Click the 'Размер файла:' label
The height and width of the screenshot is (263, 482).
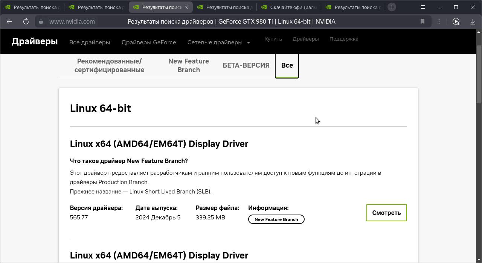point(217,208)
